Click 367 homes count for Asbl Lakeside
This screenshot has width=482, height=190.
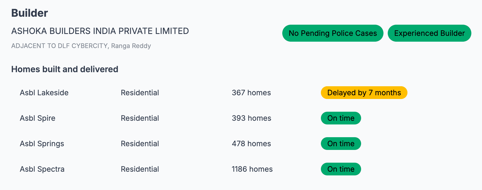click(x=251, y=93)
